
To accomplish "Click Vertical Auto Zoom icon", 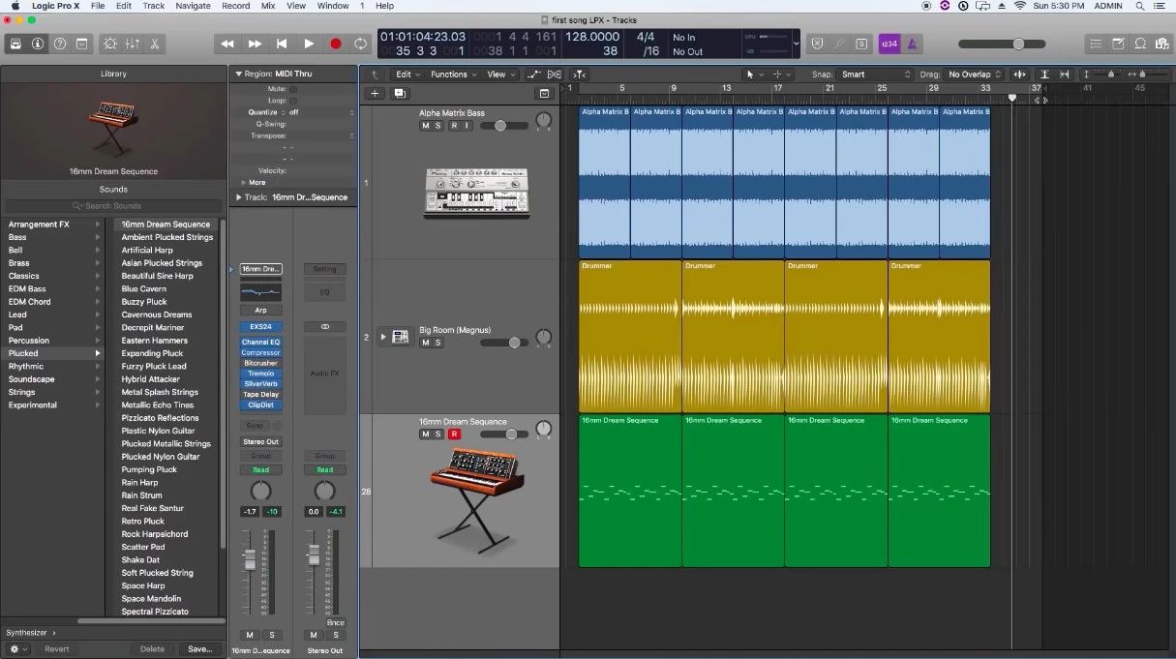I will pos(1044,75).
